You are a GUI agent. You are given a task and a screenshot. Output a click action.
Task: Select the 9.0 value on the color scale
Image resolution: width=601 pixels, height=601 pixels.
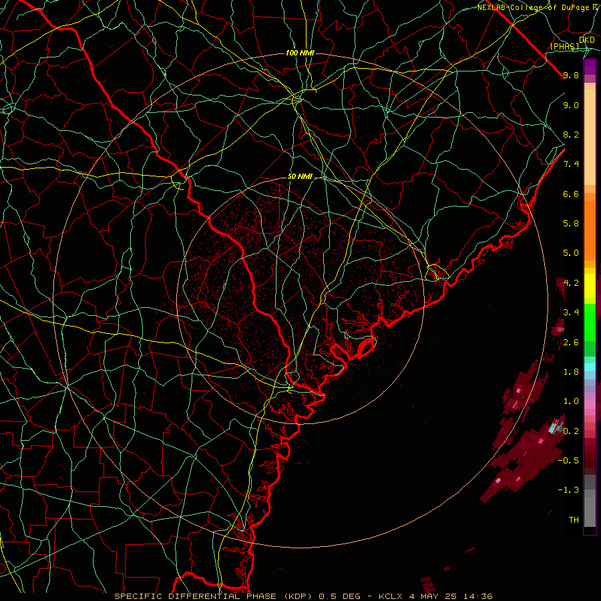tap(571, 105)
